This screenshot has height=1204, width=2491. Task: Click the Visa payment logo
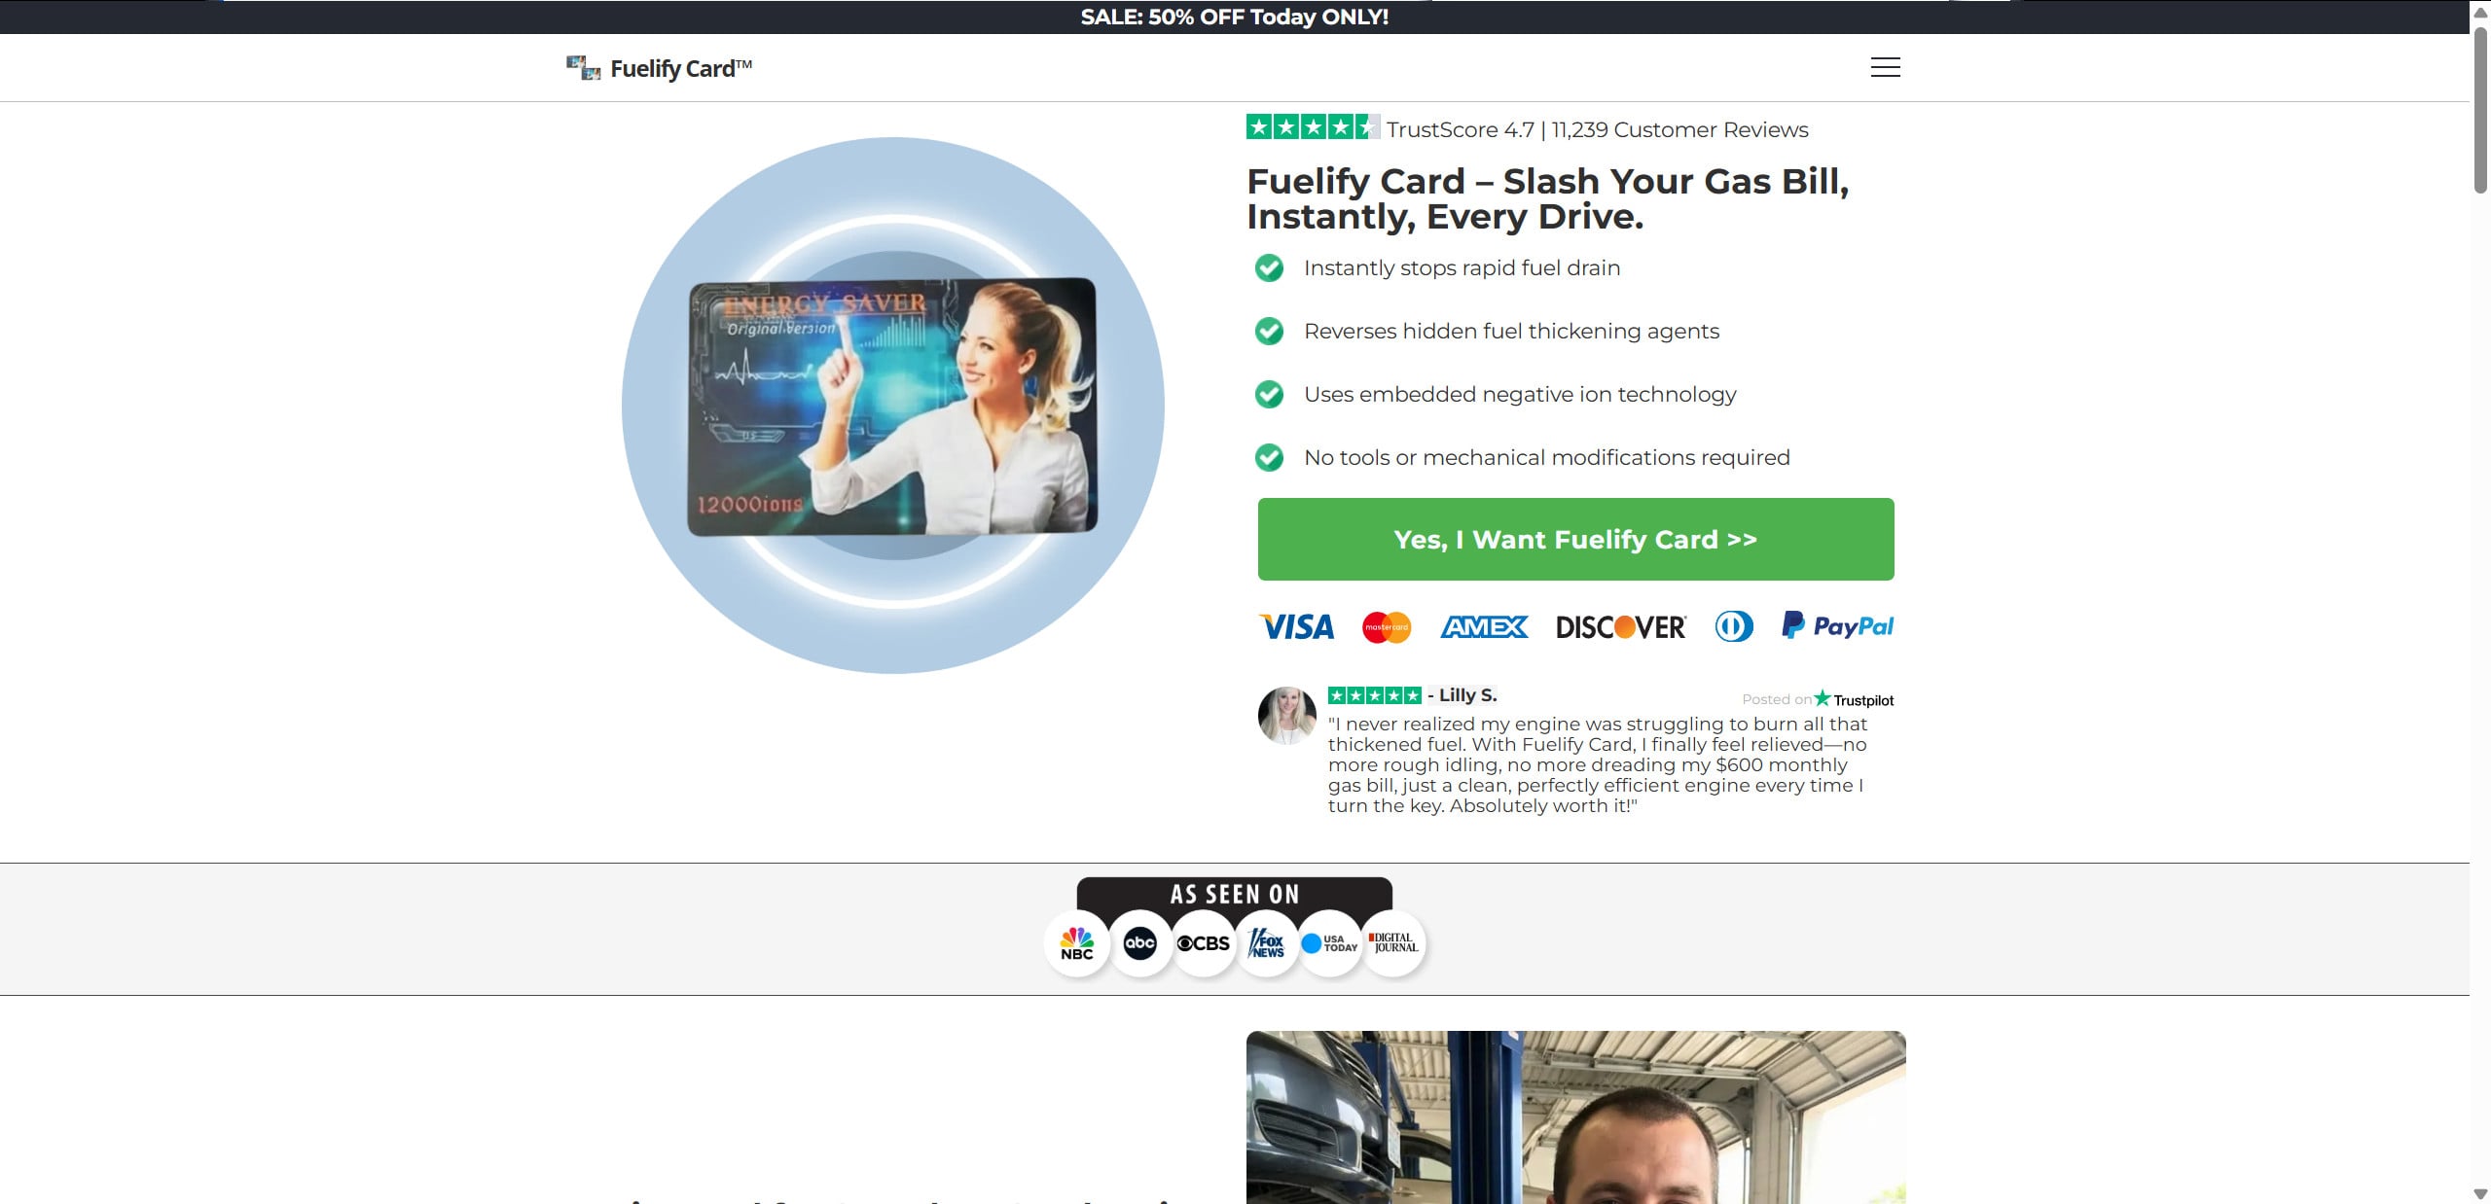pos(1296,626)
